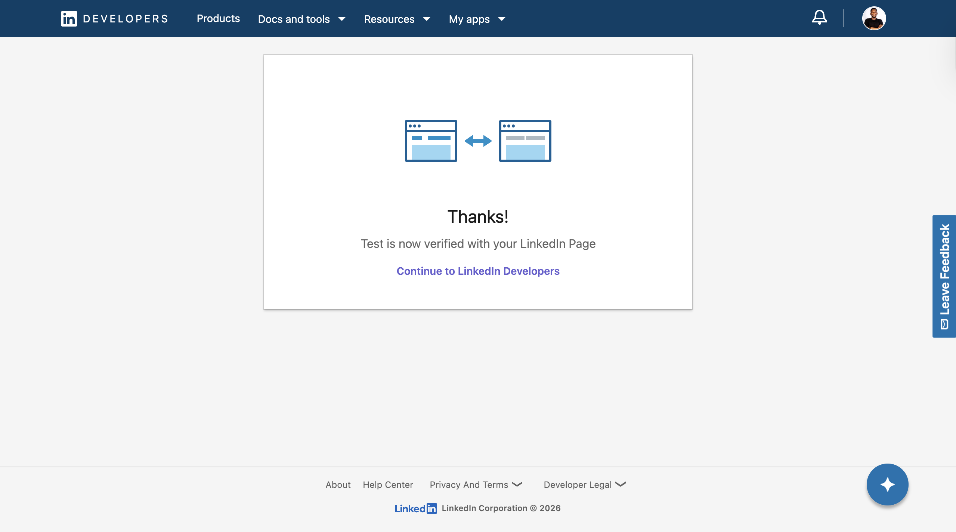Go to the Products menu item

218,19
